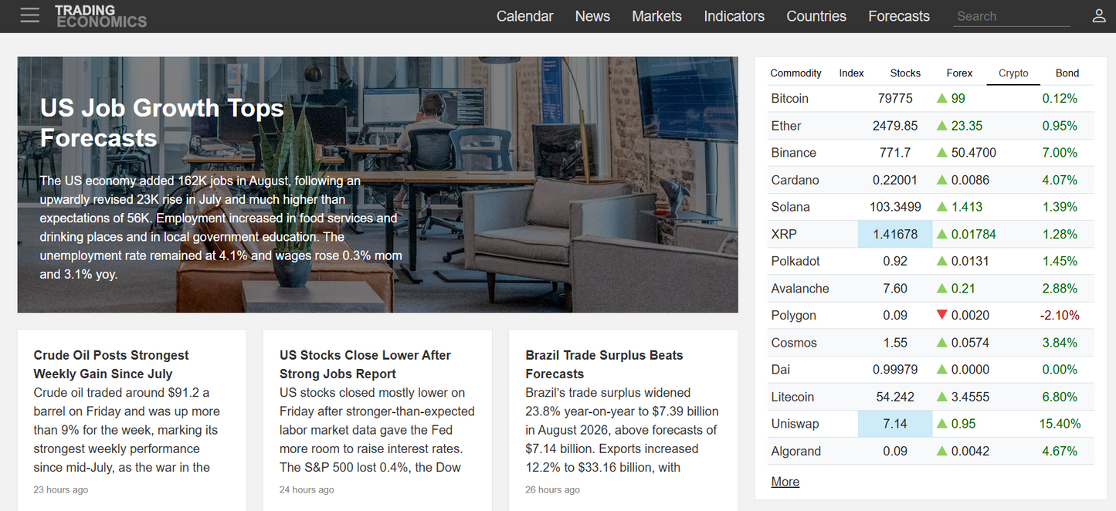Viewport: 1116px width, 511px height.
Task: Click the user account icon
Action: [x=1099, y=15]
